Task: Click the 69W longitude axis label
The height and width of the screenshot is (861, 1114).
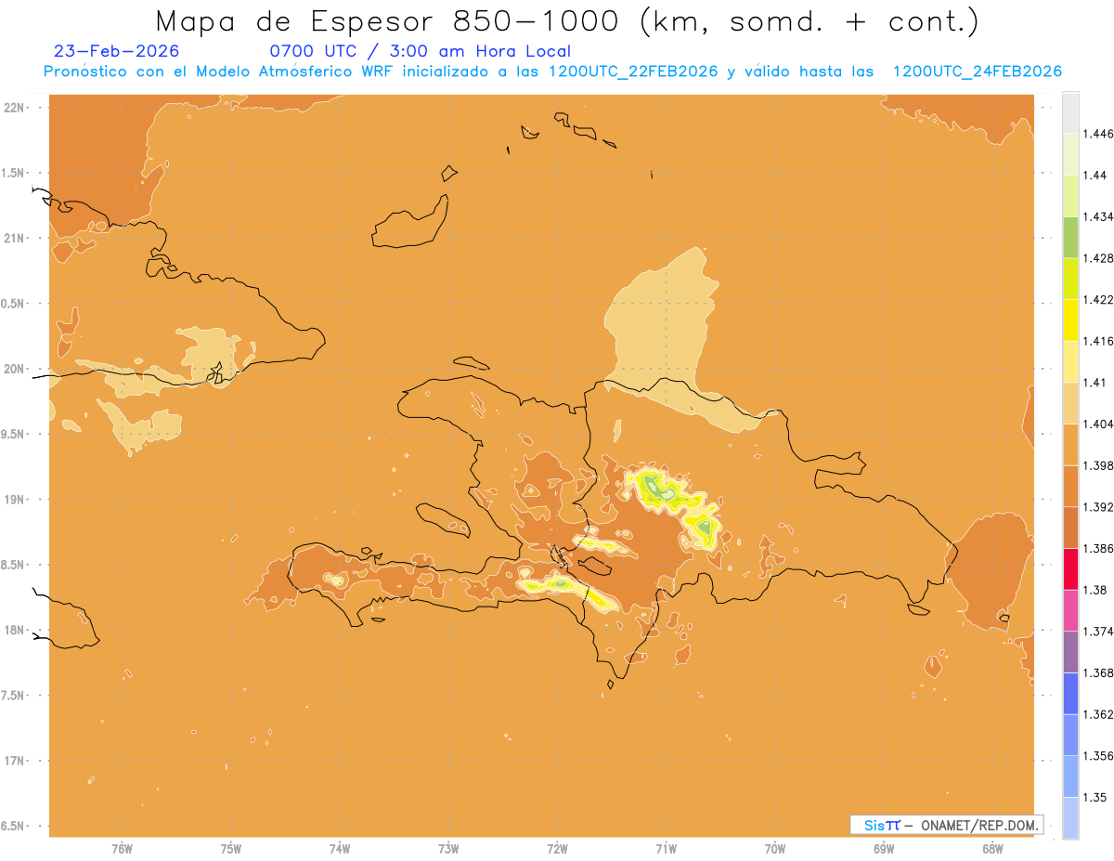Action: point(884,849)
